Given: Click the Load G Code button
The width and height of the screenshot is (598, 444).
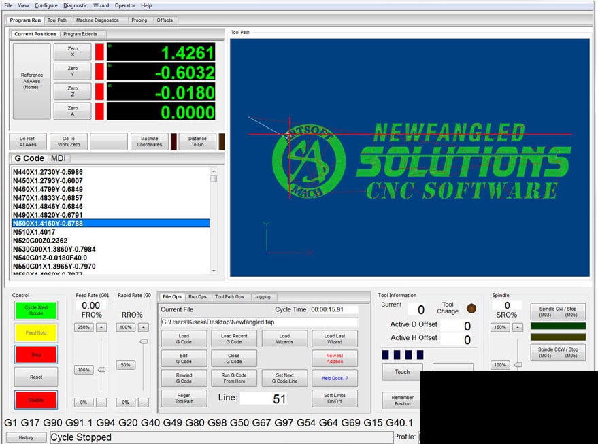Looking at the screenshot, I should coord(184,339).
